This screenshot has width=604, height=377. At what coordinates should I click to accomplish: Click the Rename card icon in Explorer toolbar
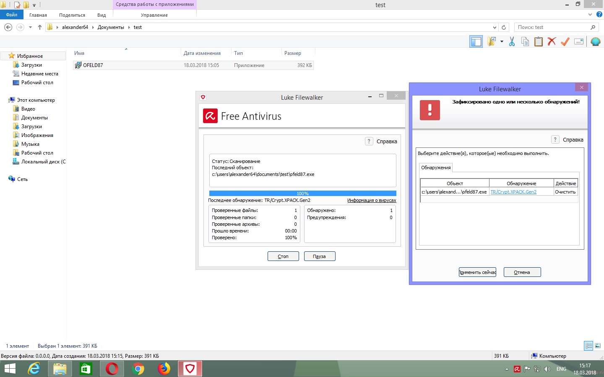click(x=579, y=41)
